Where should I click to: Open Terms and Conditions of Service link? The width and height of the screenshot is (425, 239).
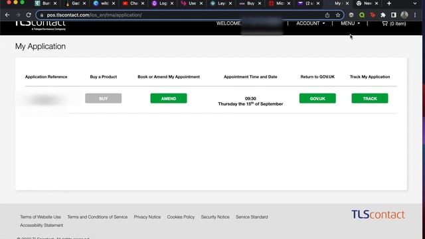click(98, 217)
